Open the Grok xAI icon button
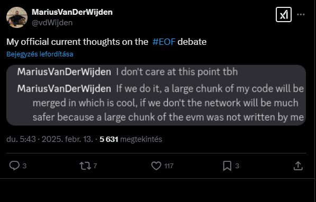 tap(284, 14)
